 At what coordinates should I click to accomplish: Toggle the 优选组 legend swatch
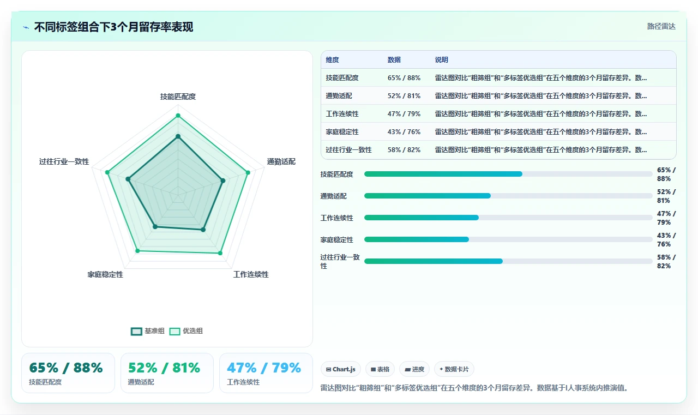tap(174, 331)
